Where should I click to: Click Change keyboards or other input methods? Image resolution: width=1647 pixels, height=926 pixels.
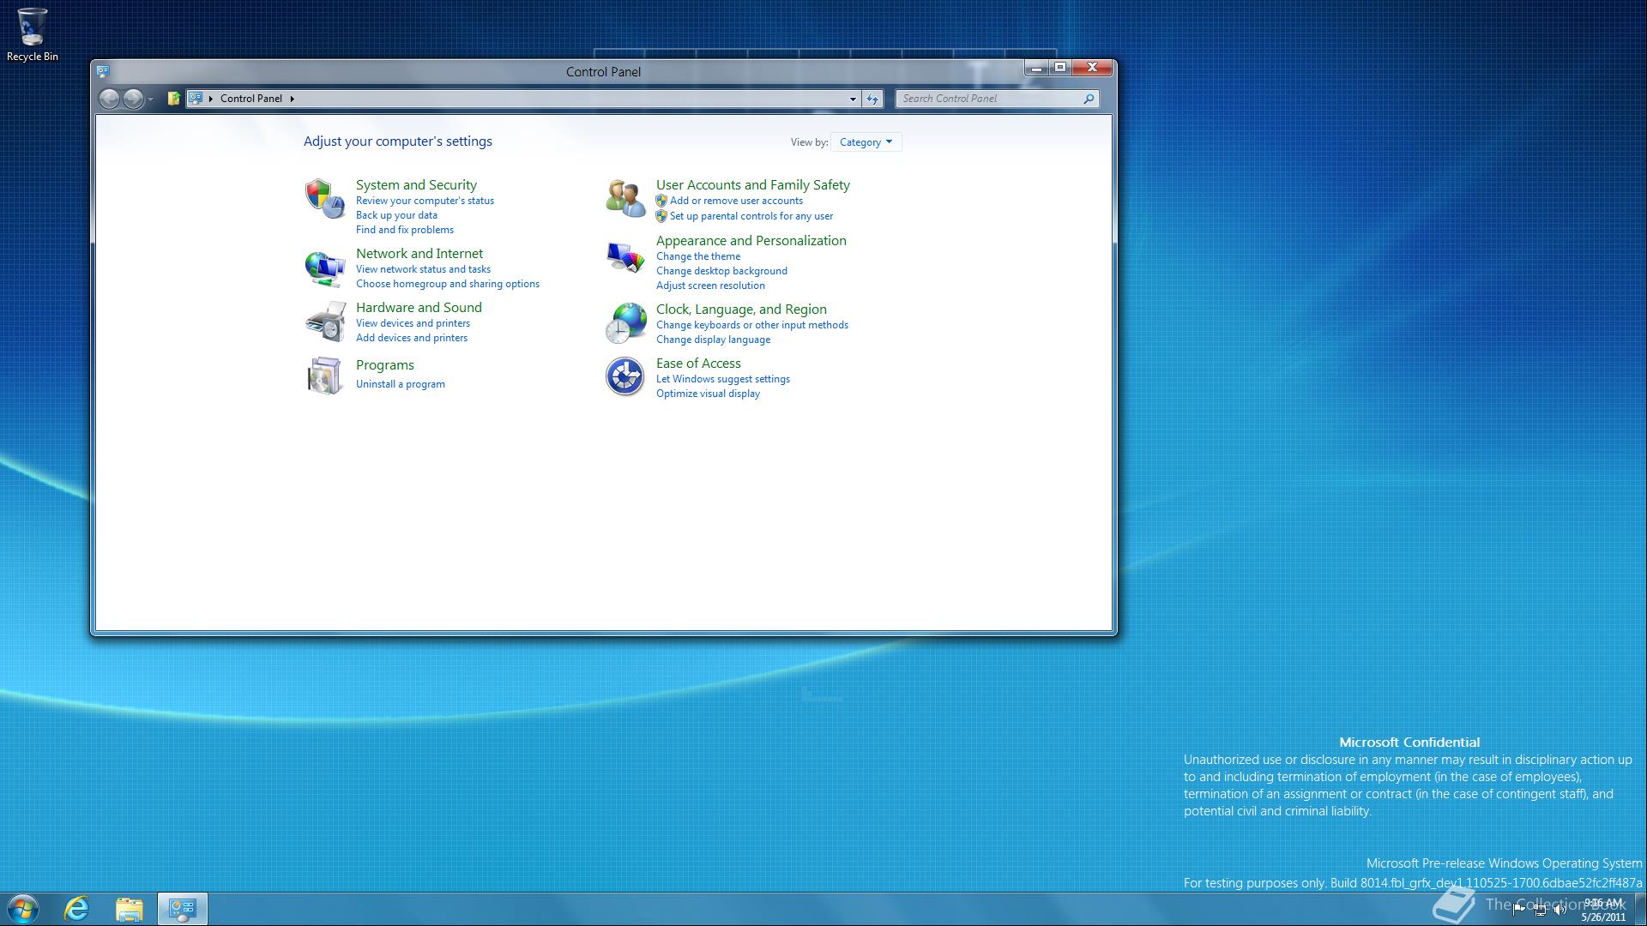point(752,325)
